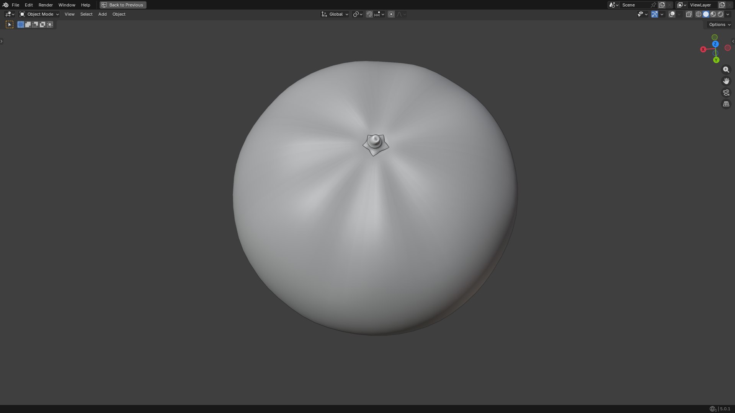The image size is (735, 413).
Task: Toggle proportional editing
Action: [x=391, y=14]
